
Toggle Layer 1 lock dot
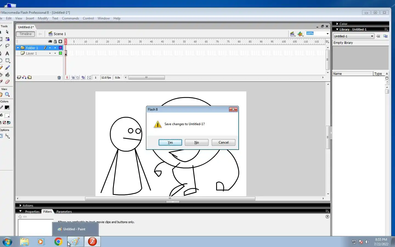click(x=55, y=53)
